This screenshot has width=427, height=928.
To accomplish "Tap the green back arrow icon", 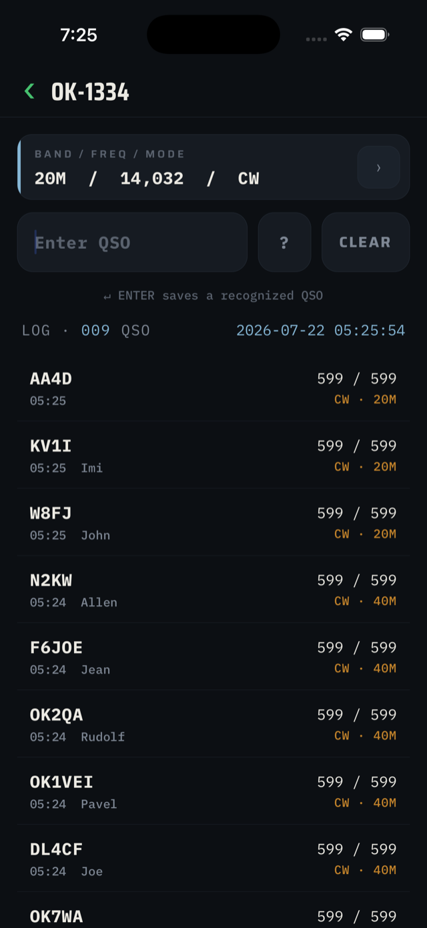I will coord(29,91).
